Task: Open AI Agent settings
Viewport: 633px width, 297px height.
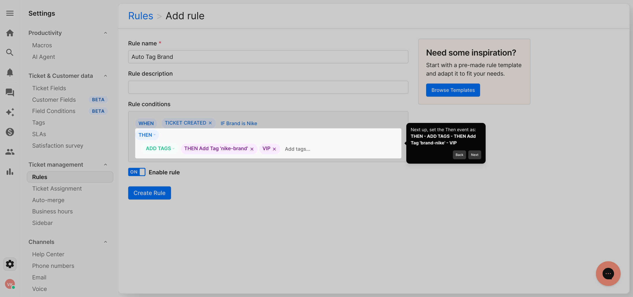Action: pyautogui.click(x=44, y=57)
